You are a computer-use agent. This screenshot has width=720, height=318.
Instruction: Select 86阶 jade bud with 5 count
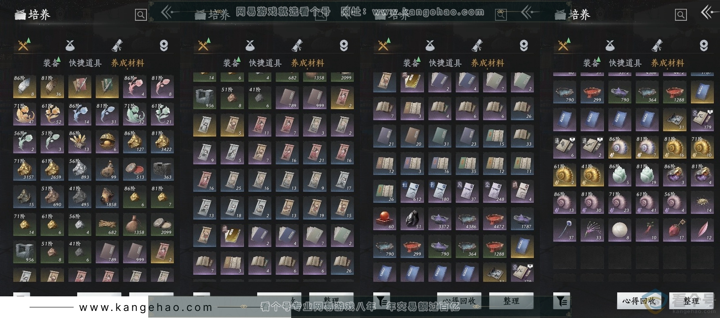619,175
